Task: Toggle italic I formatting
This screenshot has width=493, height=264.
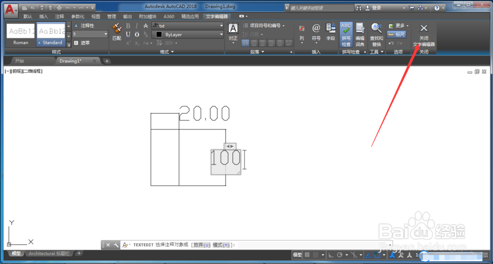Action: pos(137,26)
